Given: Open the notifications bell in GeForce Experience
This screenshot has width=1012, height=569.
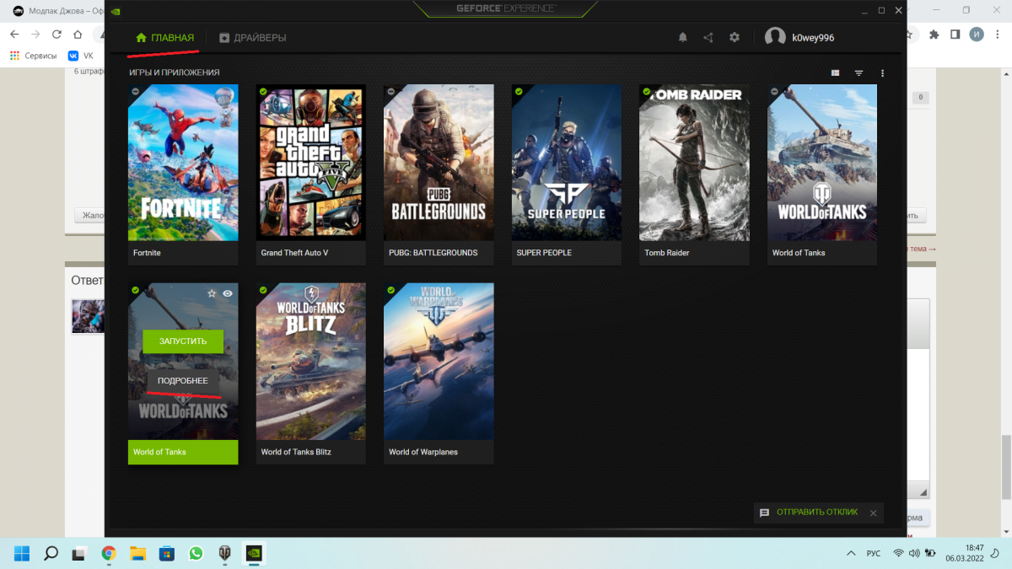Looking at the screenshot, I should click(683, 37).
